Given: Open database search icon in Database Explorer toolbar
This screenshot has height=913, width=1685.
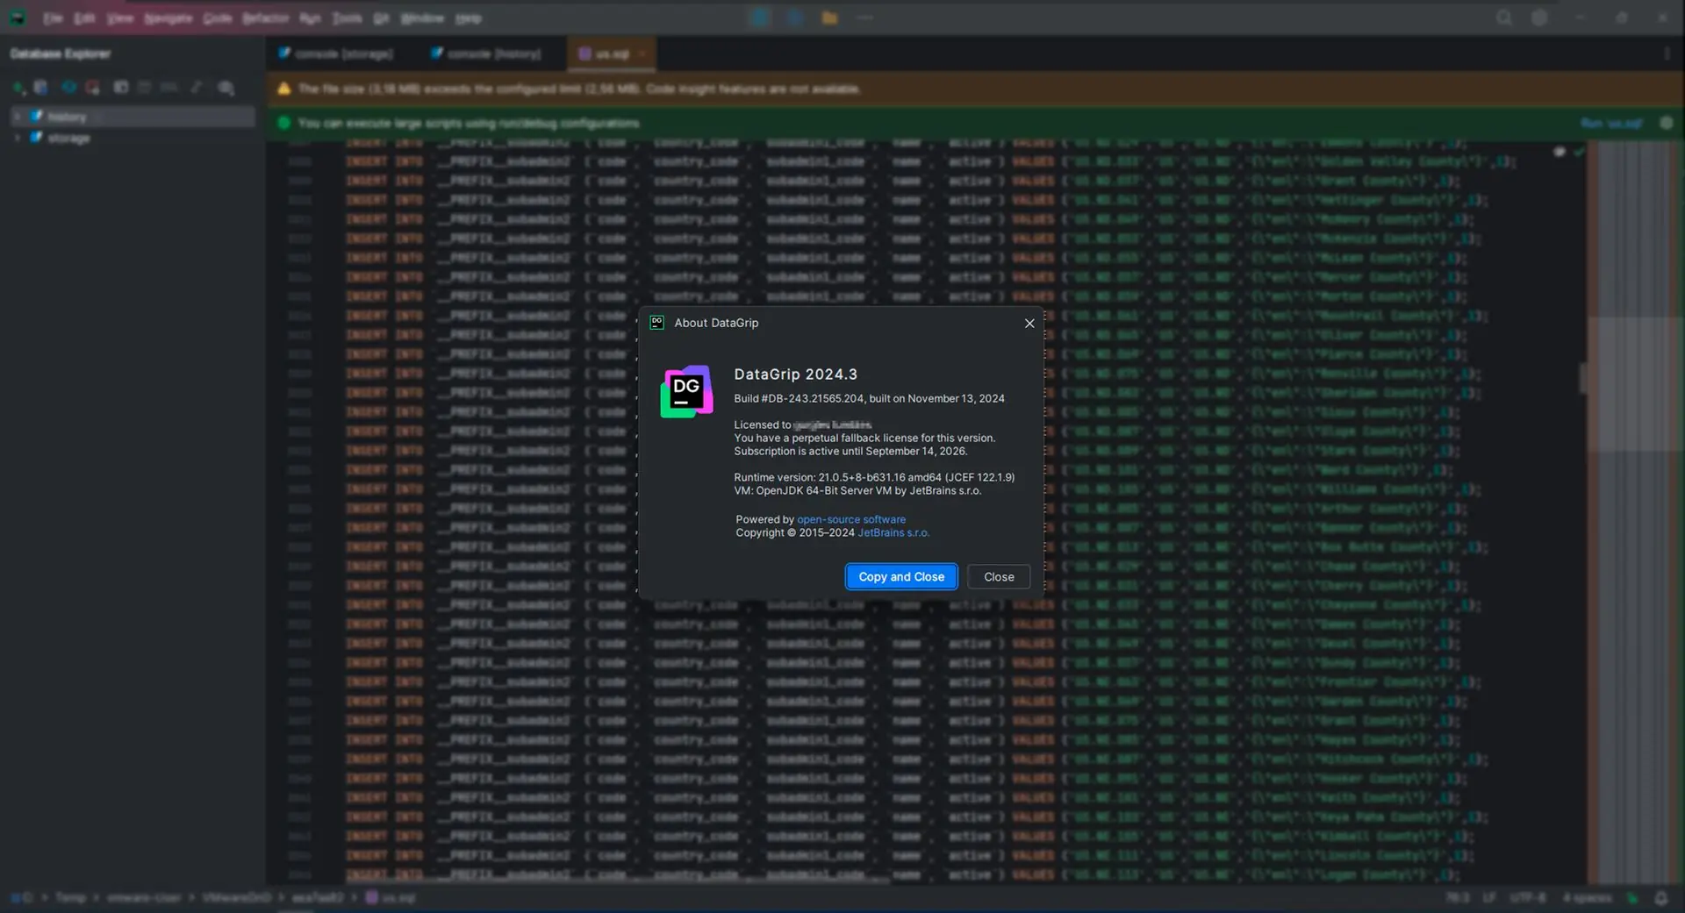Looking at the screenshot, I should (x=226, y=88).
